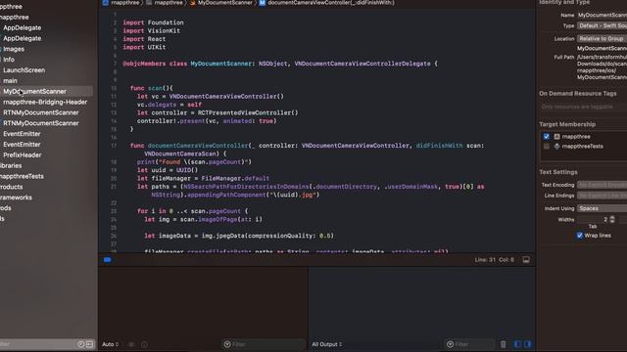Image resolution: width=627 pixels, height=352 pixels.
Task: Select Info in the project navigator
Action: tap(9, 60)
